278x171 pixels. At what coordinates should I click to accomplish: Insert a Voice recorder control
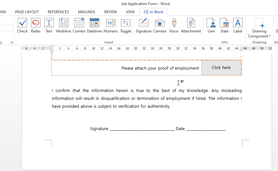pyautogui.click(x=174, y=26)
